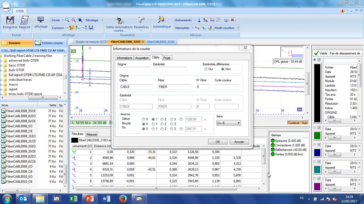Toggle the checkbox above the black trace swatch
The width and height of the screenshot is (364, 204).
click(319, 60)
